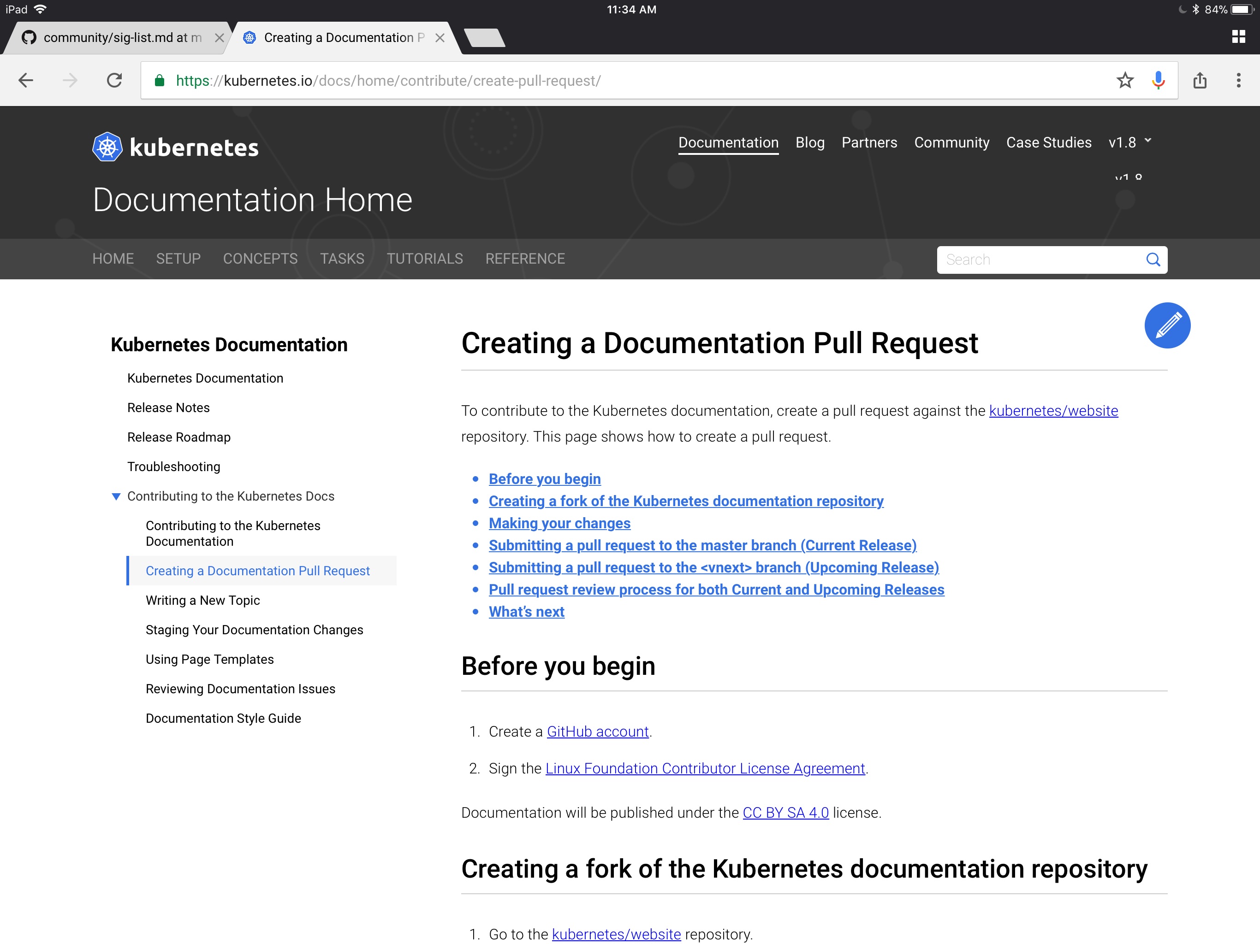Open the tab switcher grid icon
1260x944 pixels.
click(x=1238, y=37)
